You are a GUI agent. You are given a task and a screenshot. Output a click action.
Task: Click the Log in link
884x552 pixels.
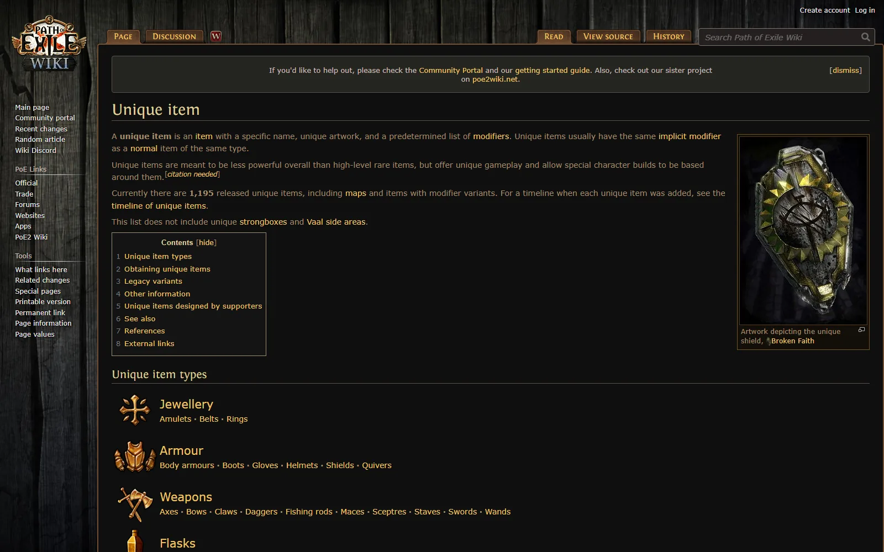pyautogui.click(x=865, y=10)
